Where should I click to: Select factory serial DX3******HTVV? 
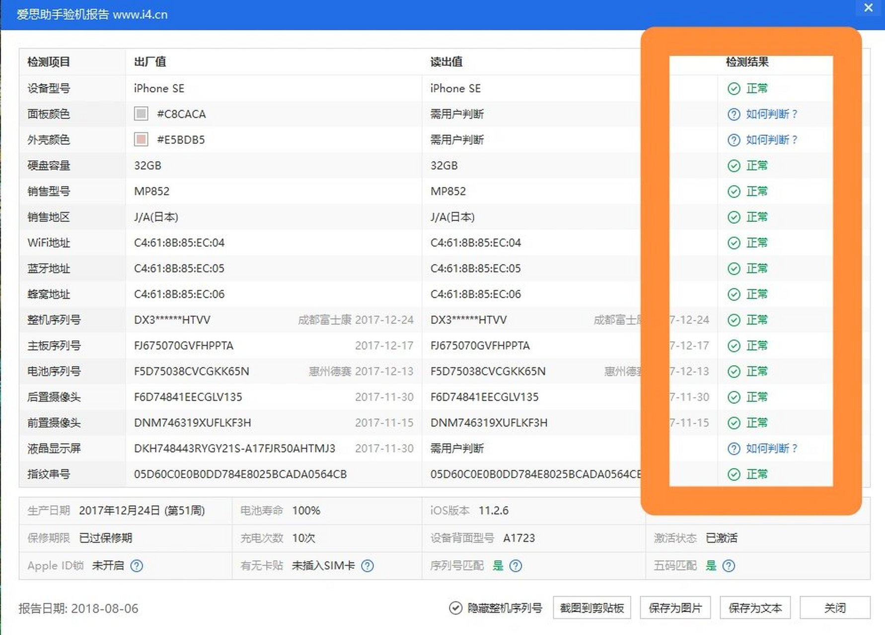click(172, 320)
